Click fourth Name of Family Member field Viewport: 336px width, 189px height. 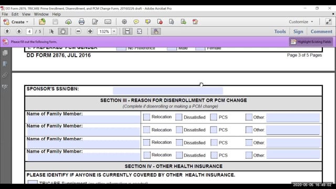83,157
